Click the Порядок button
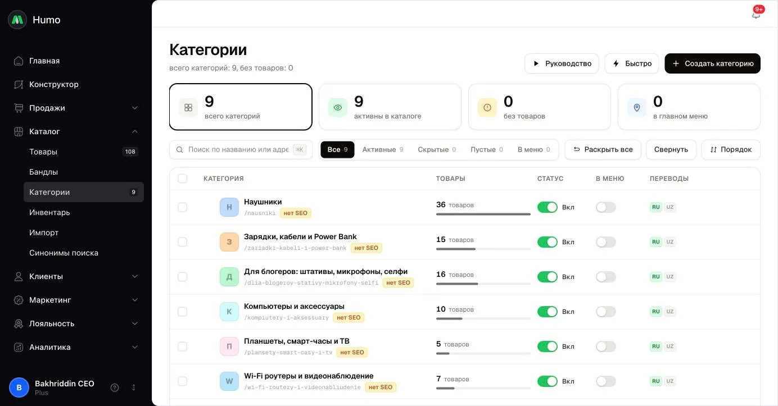 click(x=731, y=150)
